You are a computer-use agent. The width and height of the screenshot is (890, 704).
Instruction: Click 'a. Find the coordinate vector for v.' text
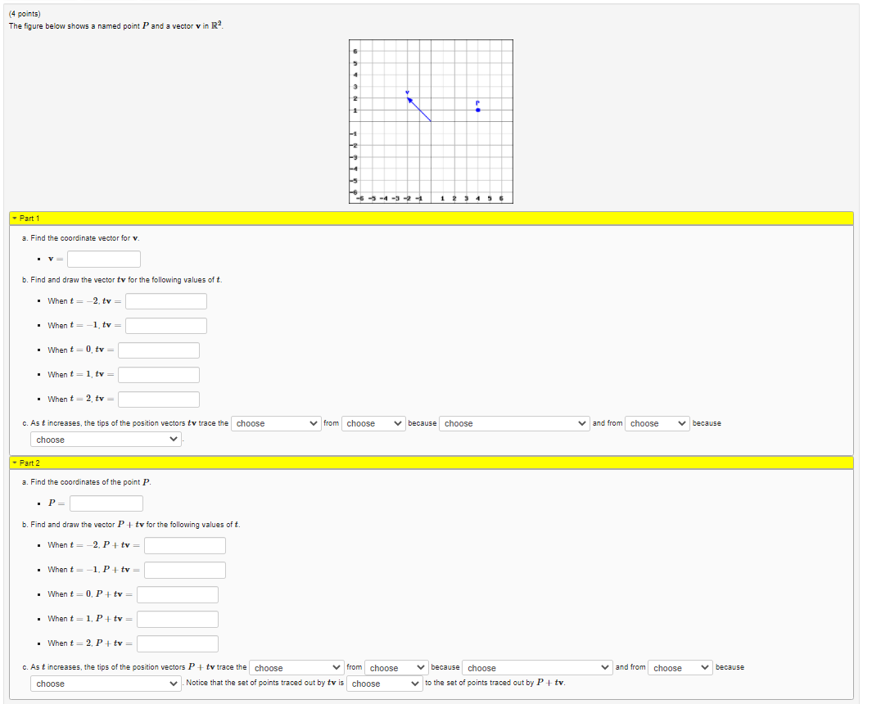click(x=80, y=238)
